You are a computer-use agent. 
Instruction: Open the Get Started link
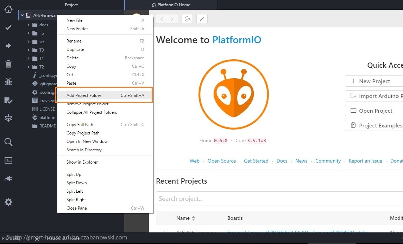pyautogui.click(x=256, y=161)
